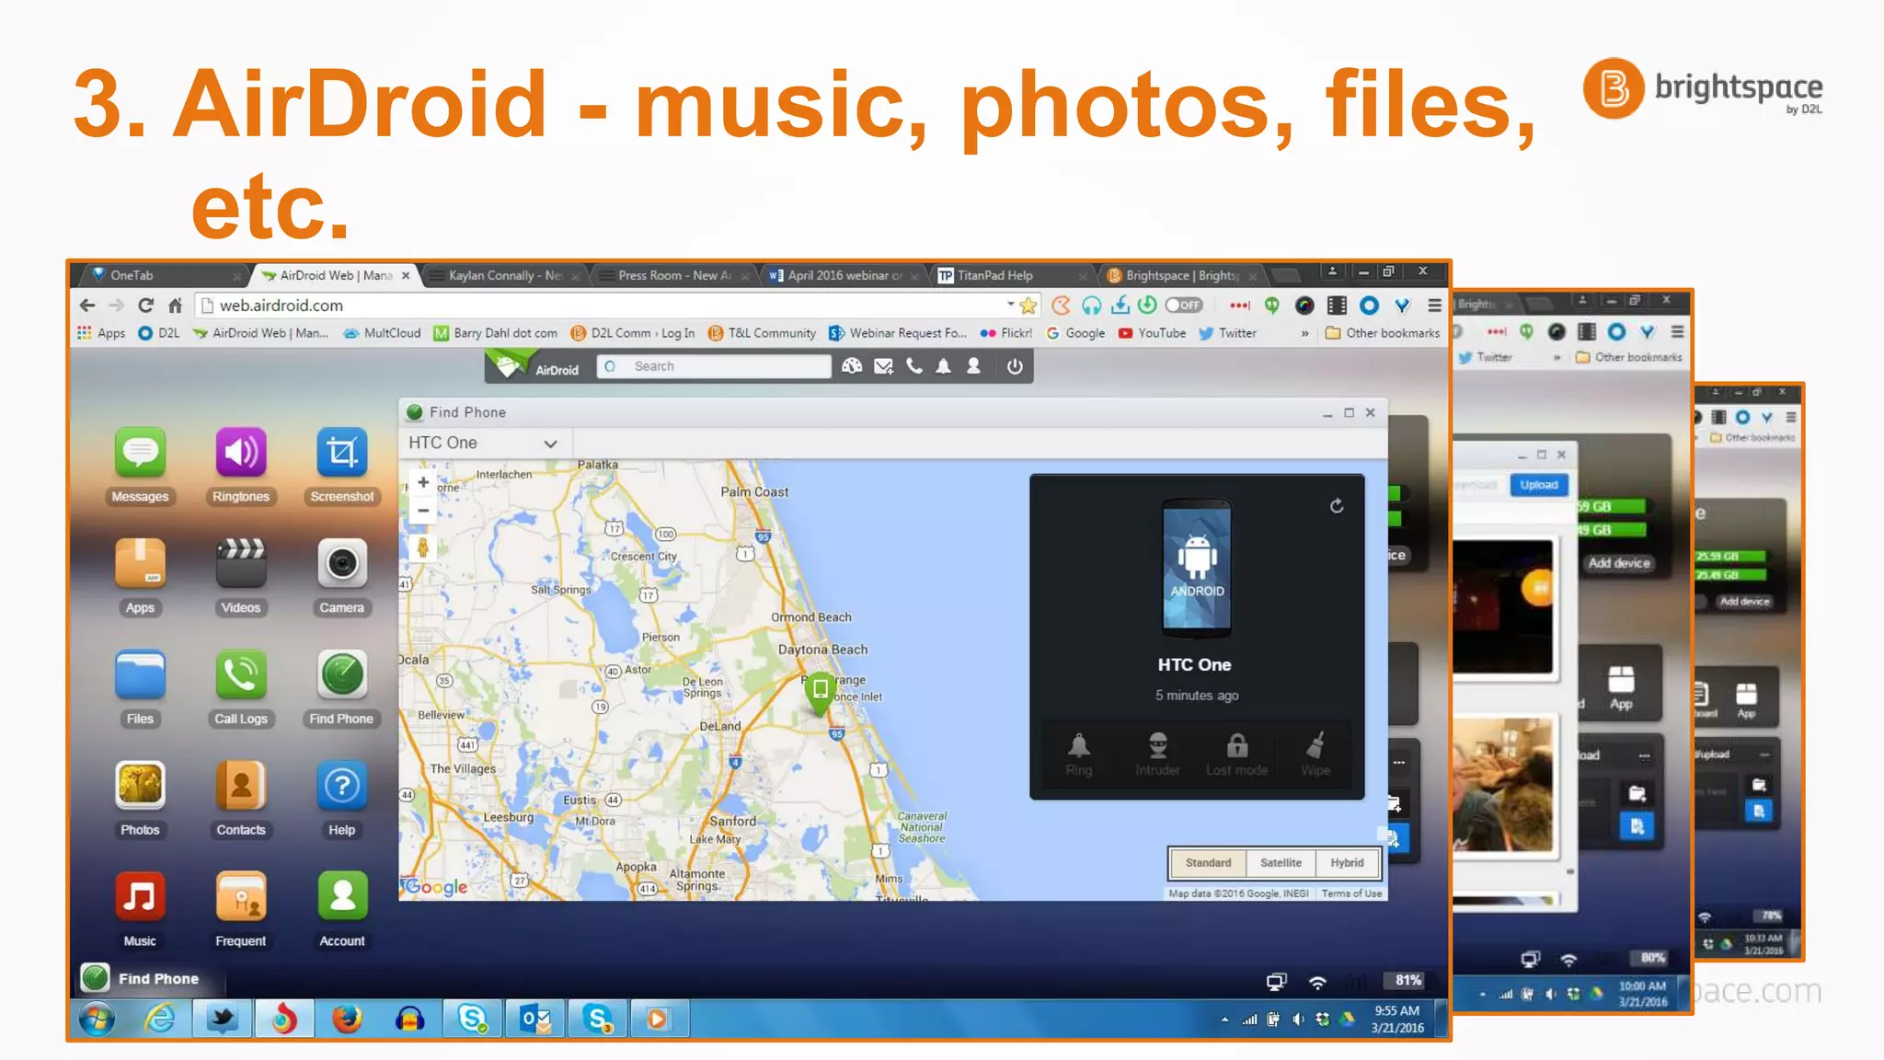The image size is (1884, 1060).
Task: Click Upload button in middle window
Action: 1539,485
